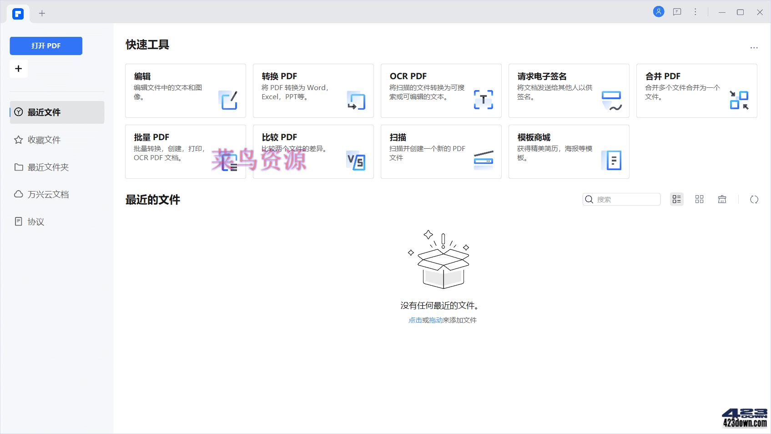Open the account avatar profile
Viewport: 771px width, 434px height.
[659, 11]
